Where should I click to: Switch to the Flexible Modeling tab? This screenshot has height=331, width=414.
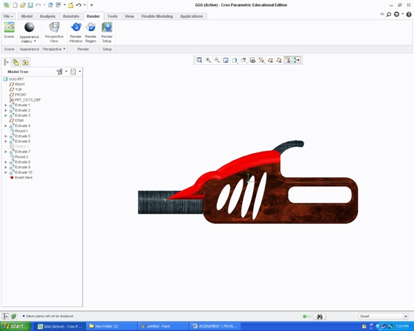(x=157, y=17)
